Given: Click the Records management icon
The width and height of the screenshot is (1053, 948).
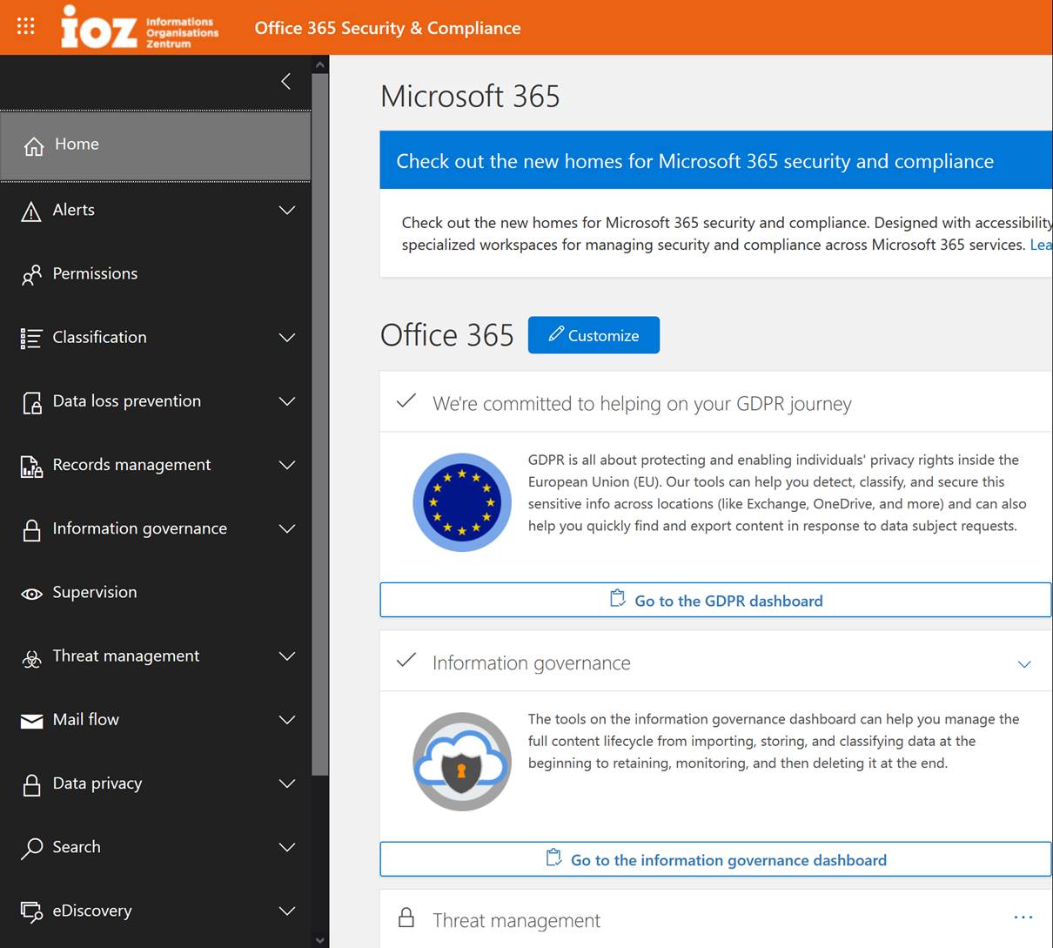Looking at the screenshot, I should coord(31,466).
